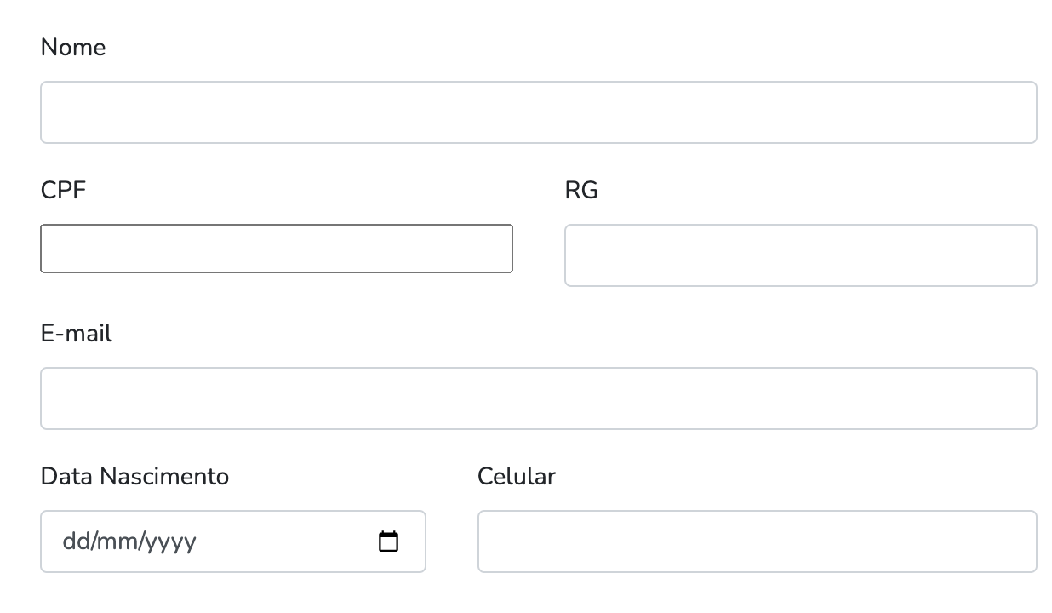Click into the Nome text field
Image resolution: width=1052 pixels, height=613 pixels.
(538, 112)
